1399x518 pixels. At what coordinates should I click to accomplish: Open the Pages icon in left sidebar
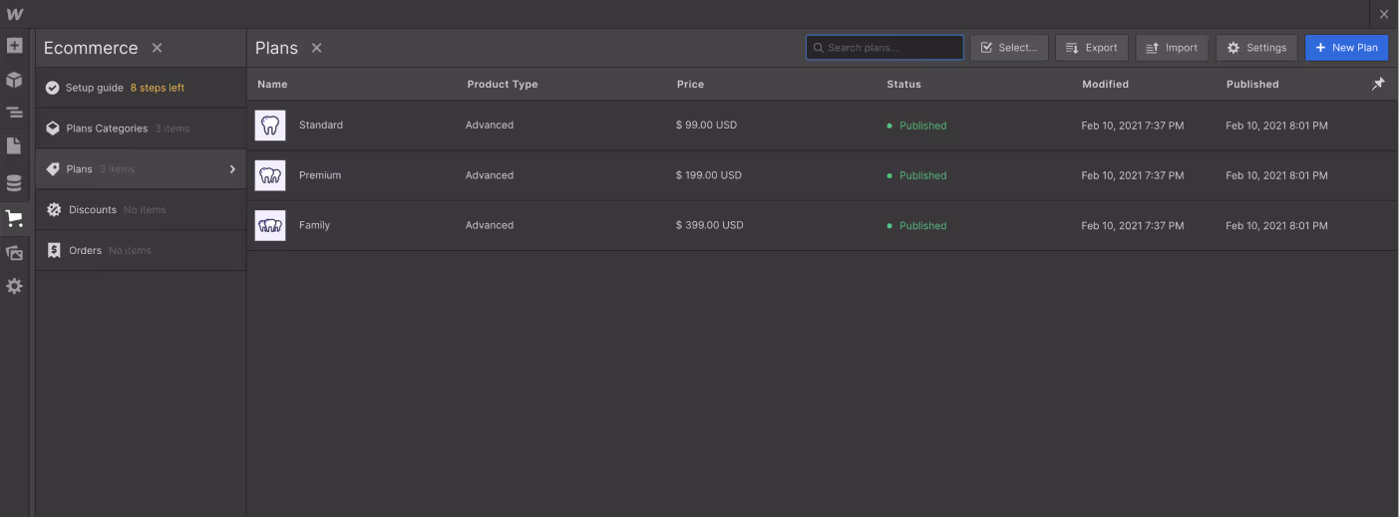pyautogui.click(x=14, y=147)
